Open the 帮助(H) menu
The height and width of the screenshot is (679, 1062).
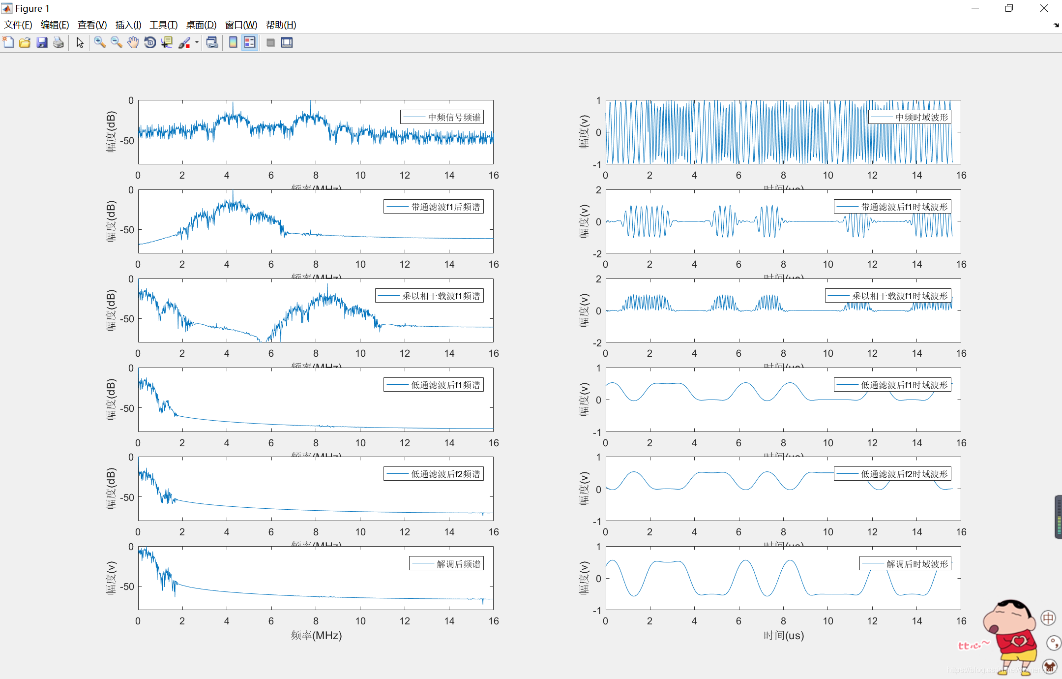281,25
